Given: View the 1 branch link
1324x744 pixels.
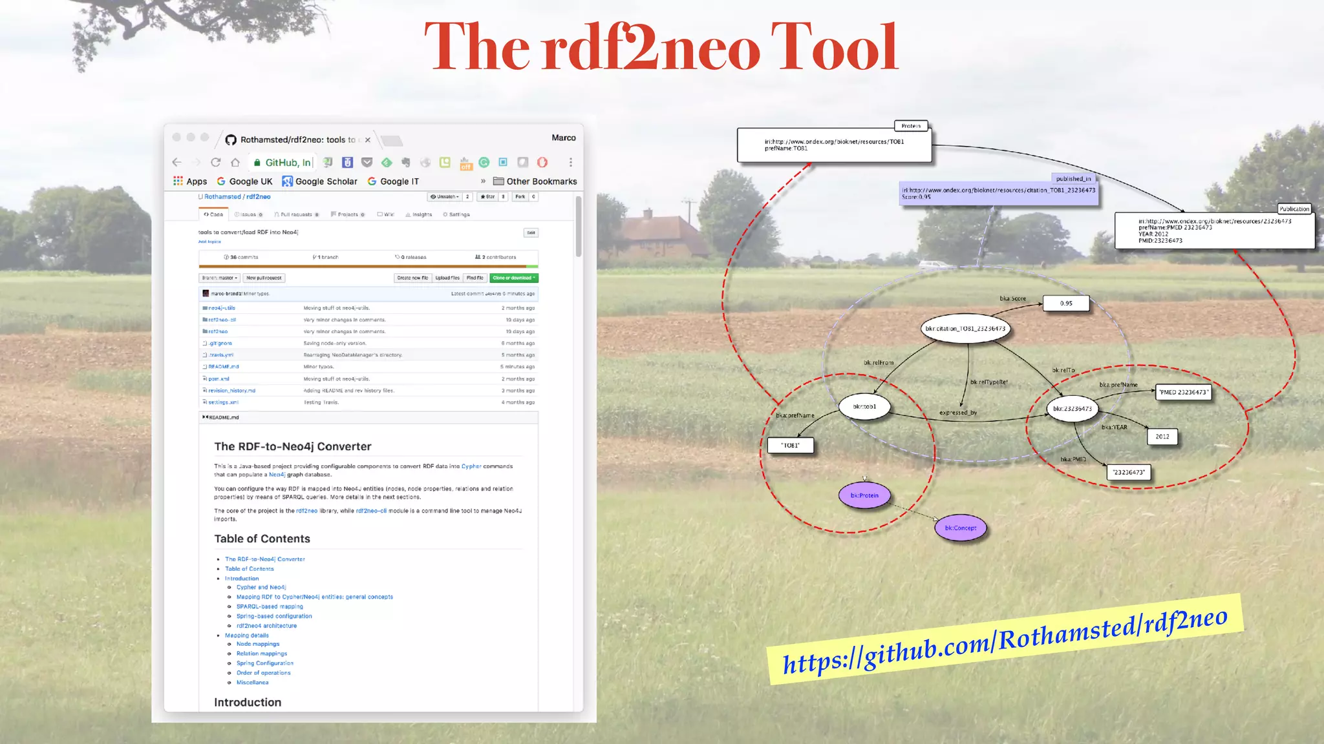Looking at the screenshot, I should (325, 257).
